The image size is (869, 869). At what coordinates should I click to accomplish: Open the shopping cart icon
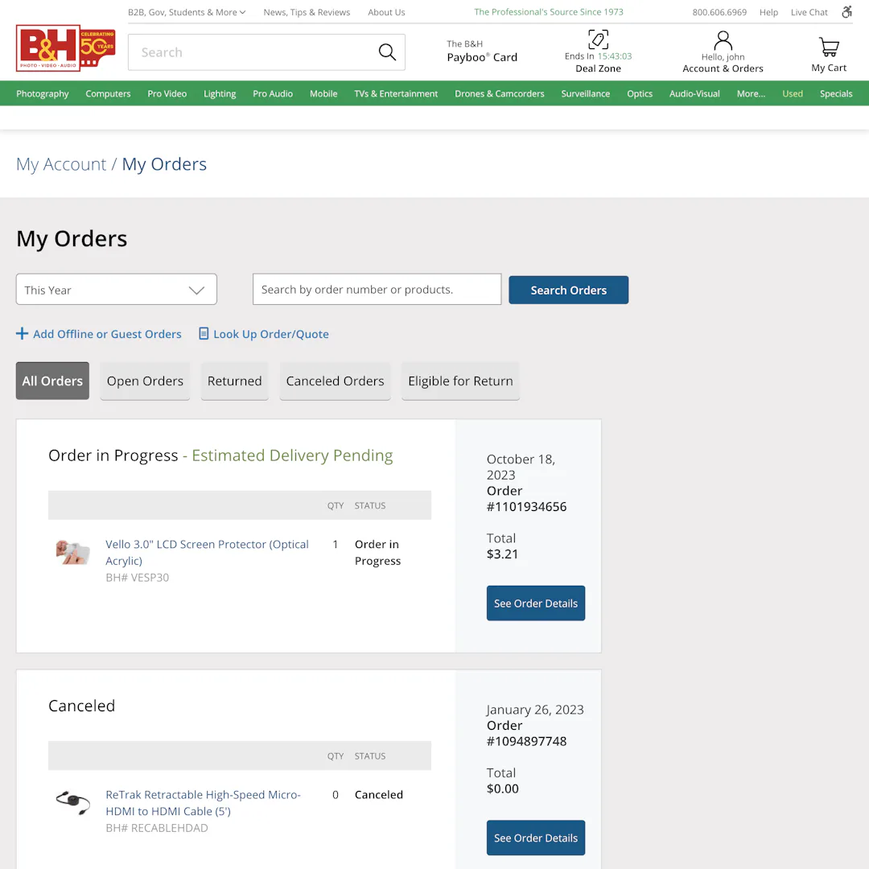tap(829, 47)
